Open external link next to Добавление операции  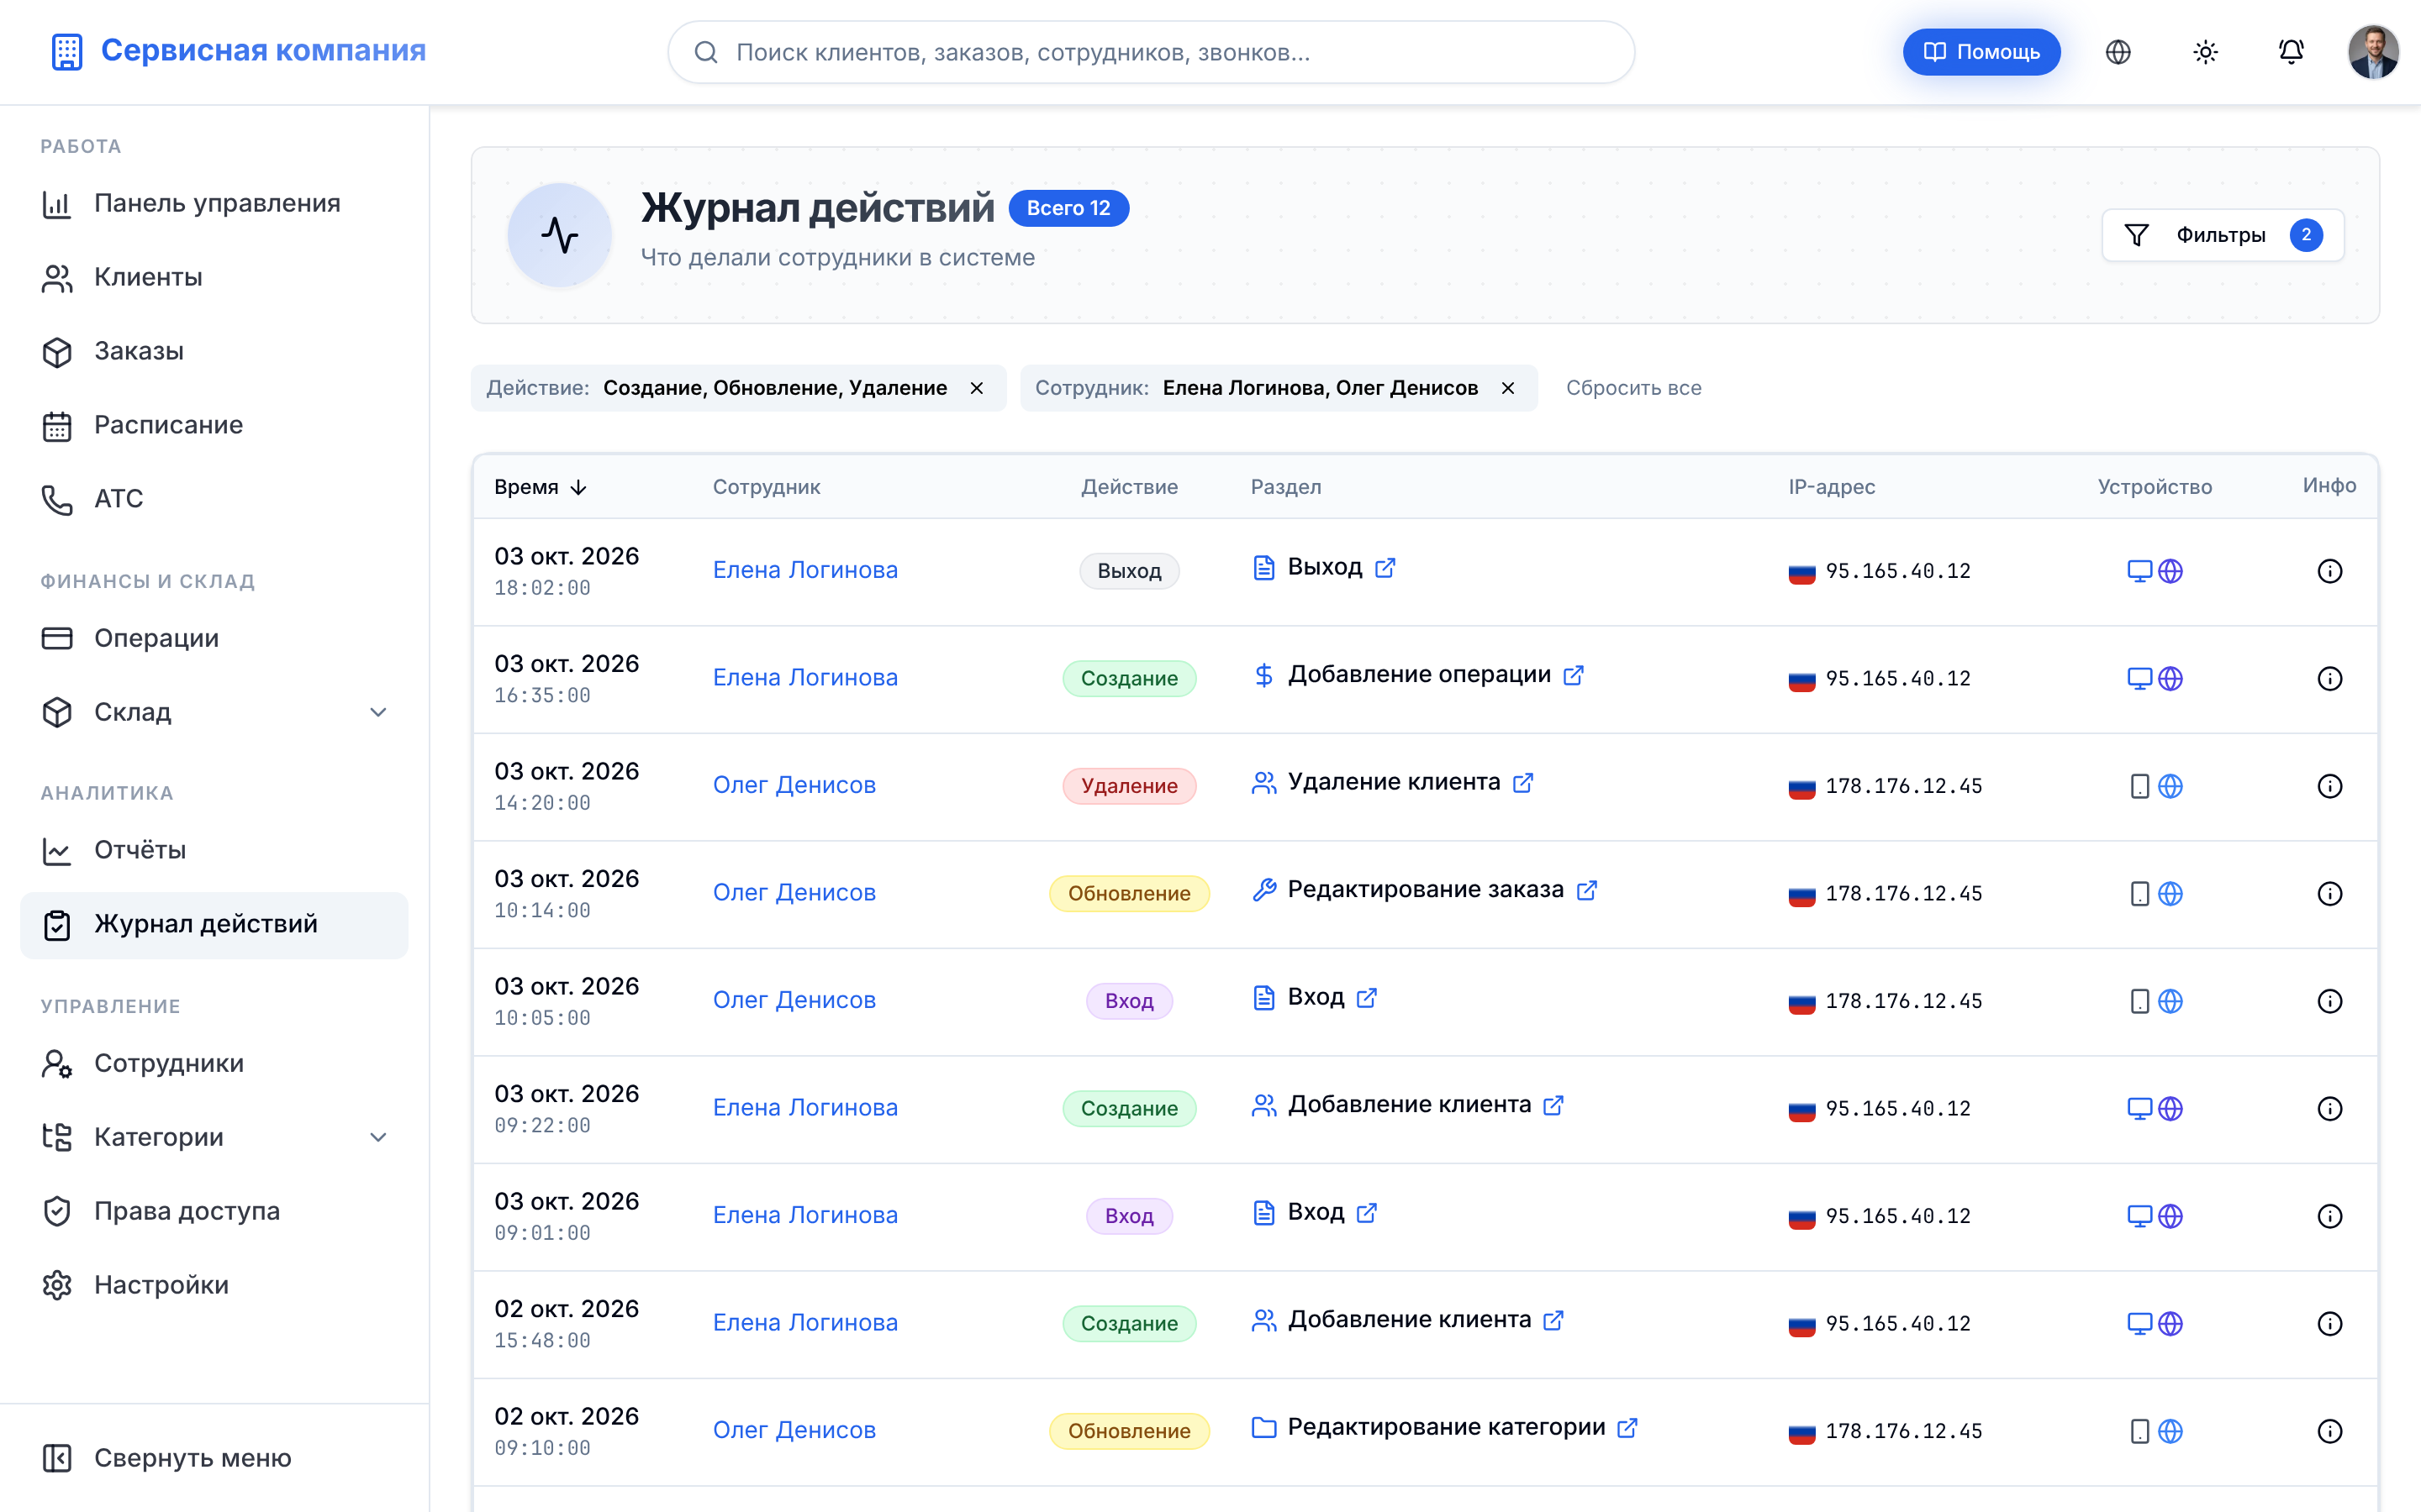pos(1574,675)
